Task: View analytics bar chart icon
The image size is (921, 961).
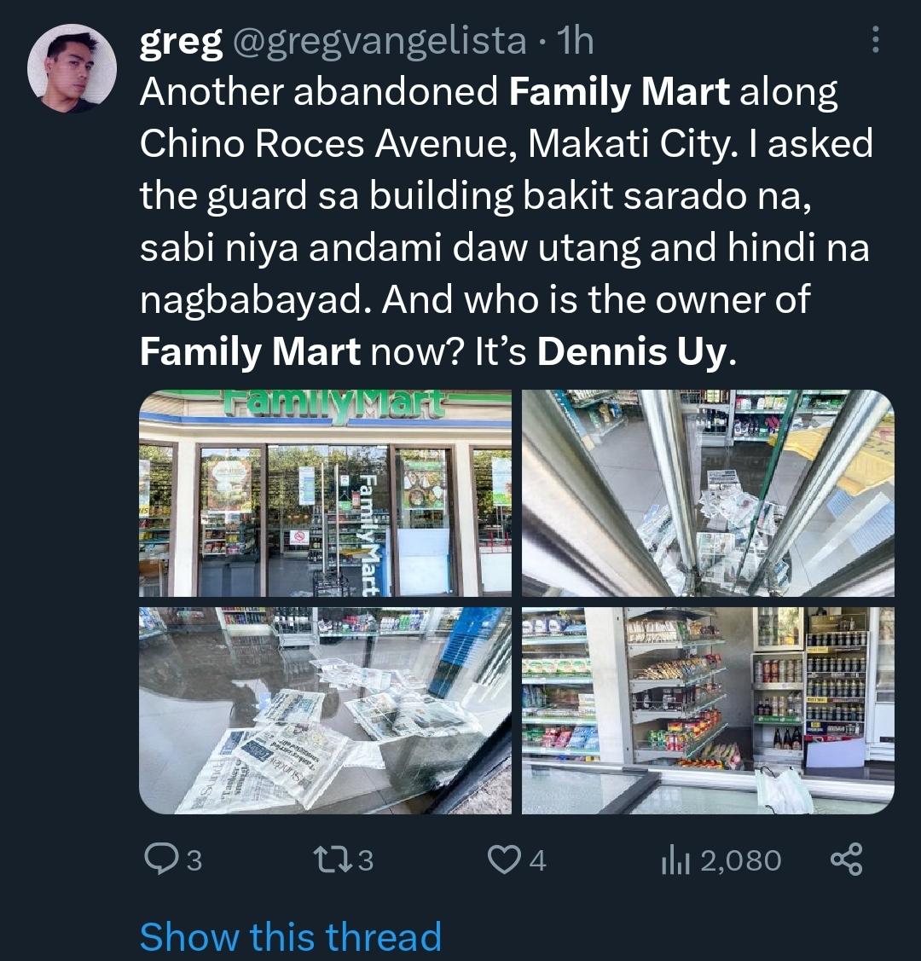Action: coord(676,860)
